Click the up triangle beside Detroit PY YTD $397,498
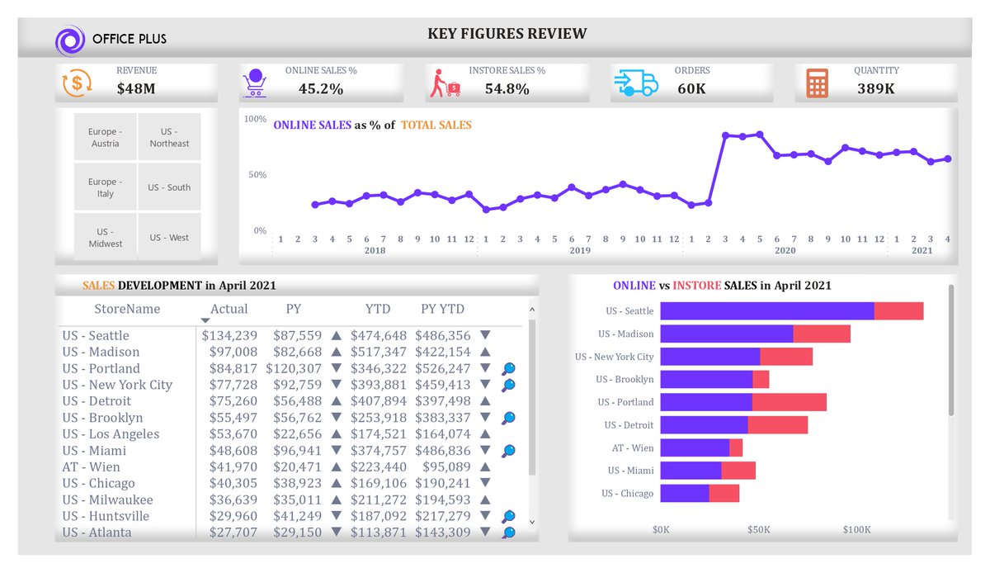990x573 pixels. pos(485,400)
